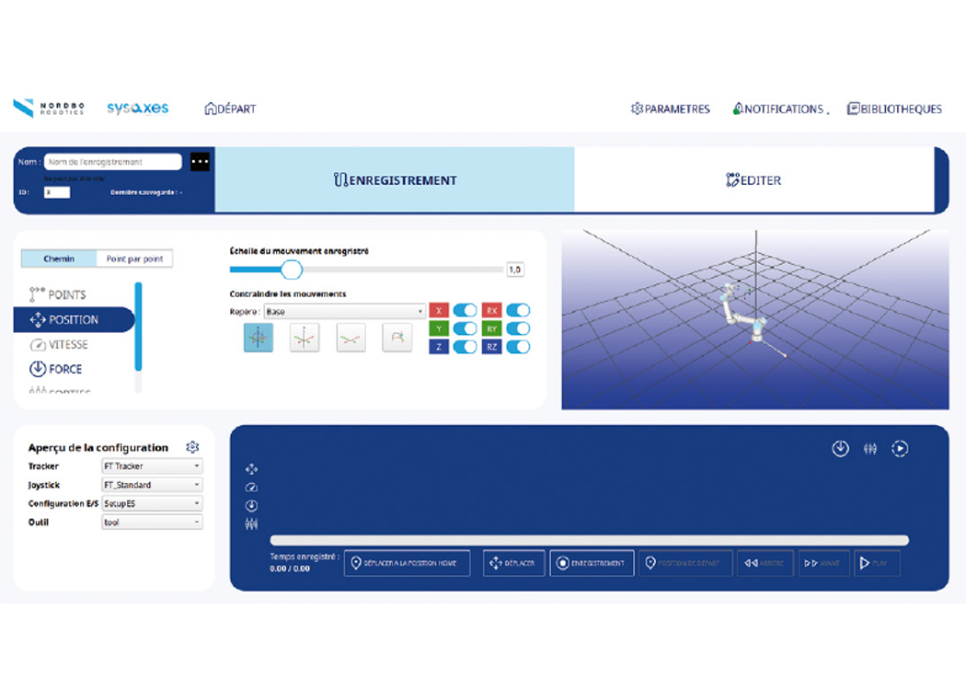The height and width of the screenshot is (690, 966).
Task: Go to DÉPART home page
Action: point(230,109)
